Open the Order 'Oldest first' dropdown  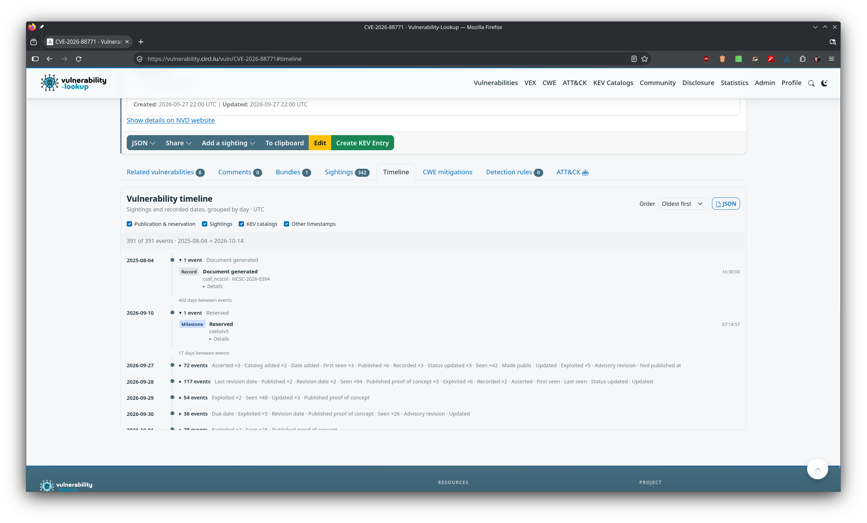(x=683, y=204)
